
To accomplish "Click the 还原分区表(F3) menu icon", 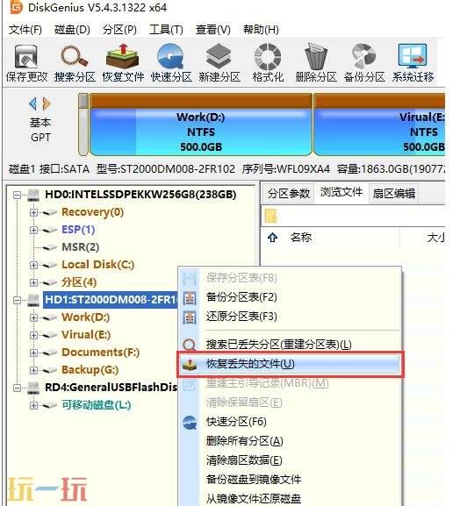I will 190,317.
